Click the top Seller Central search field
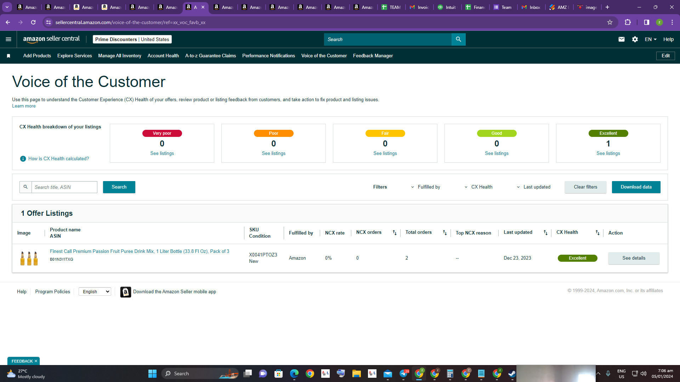Screen dimensions: 680x382 pos(388,39)
